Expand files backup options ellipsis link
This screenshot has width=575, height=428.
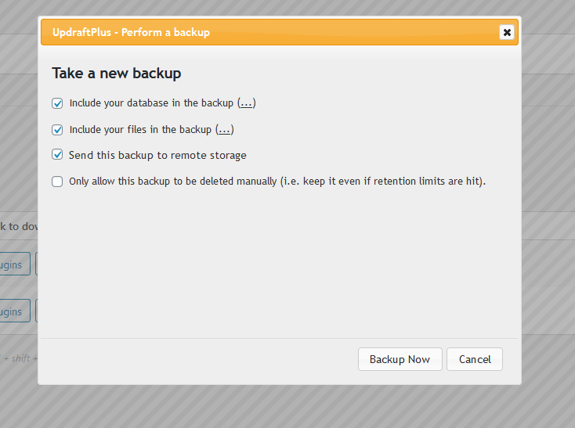tap(224, 130)
